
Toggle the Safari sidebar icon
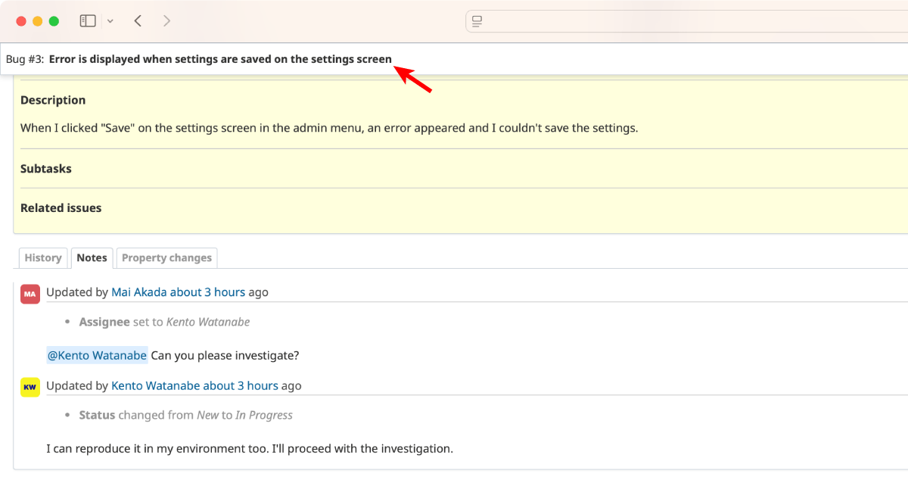[88, 21]
